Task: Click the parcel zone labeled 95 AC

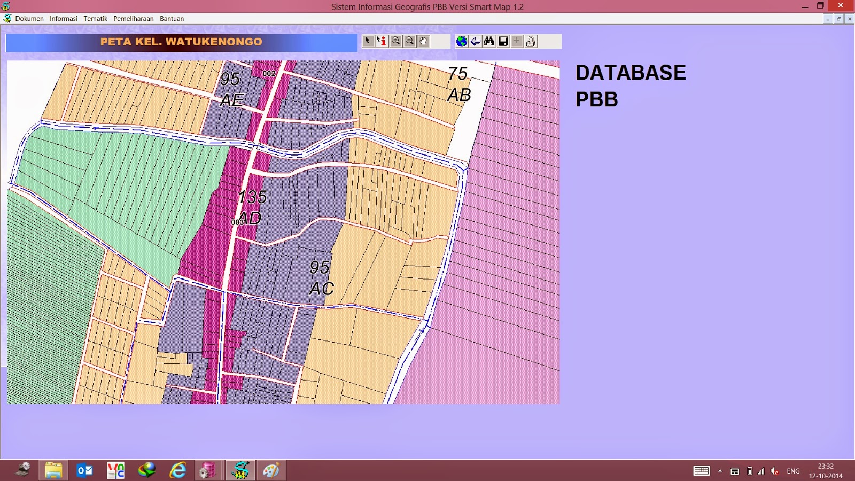Action: (x=321, y=278)
